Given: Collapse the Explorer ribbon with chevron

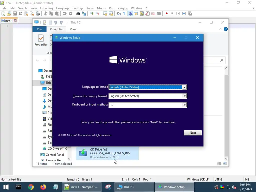Looking at the screenshot, I should coord(220,29).
